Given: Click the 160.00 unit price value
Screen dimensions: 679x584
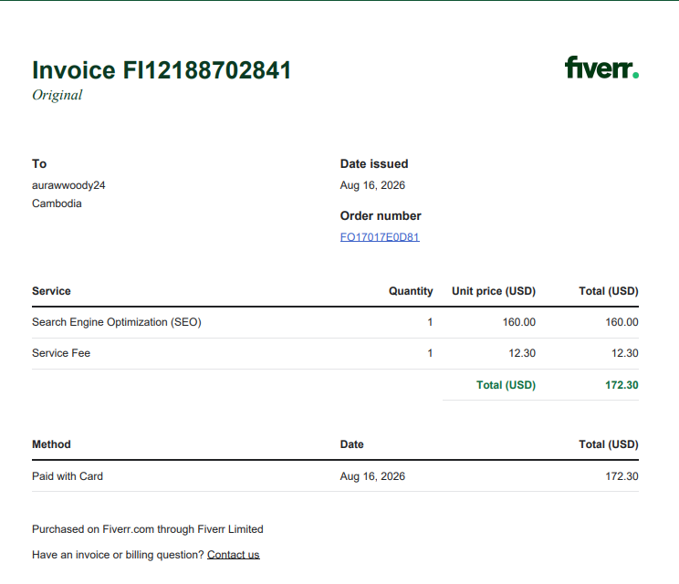Looking at the screenshot, I should [518, 322].
